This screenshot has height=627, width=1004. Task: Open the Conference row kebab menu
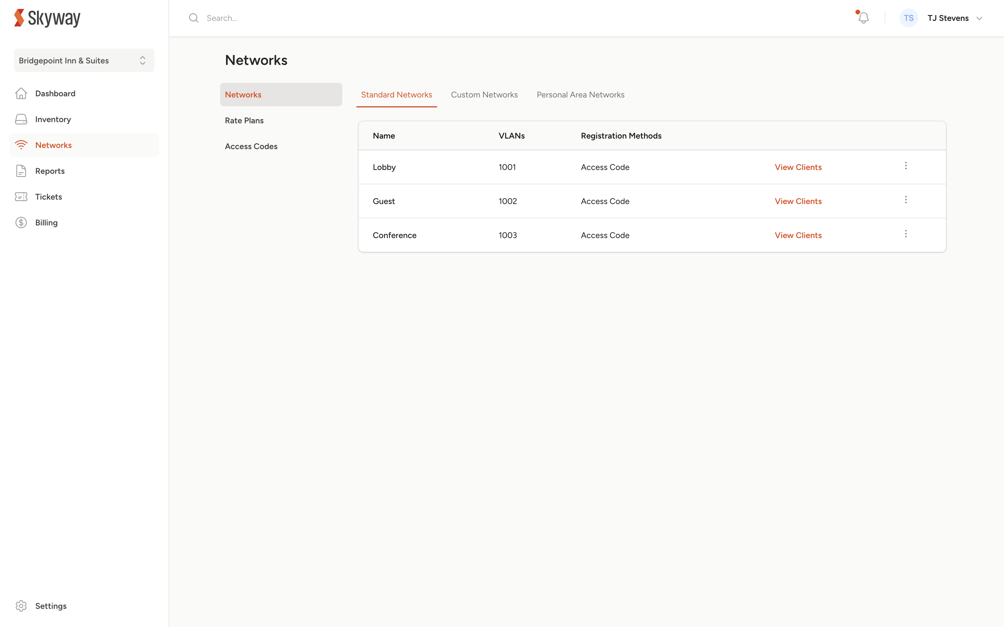(x=906, y=234)
